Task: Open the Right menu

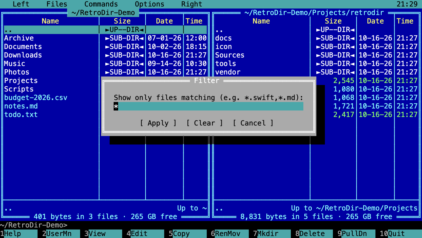Action: (x=192, y=4)
